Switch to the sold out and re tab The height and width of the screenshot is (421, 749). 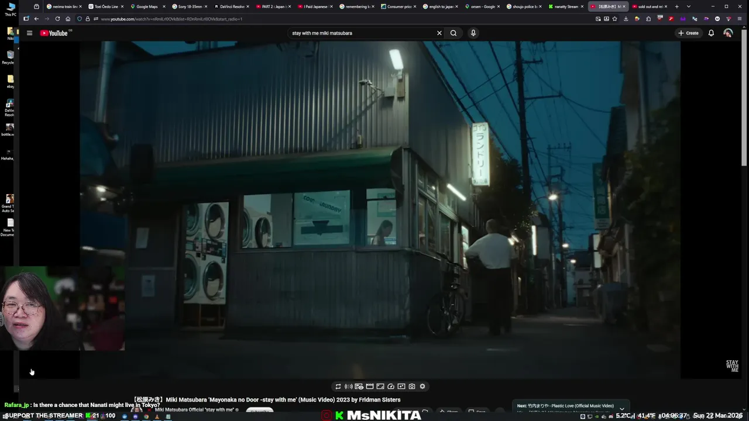pos(648,6)
